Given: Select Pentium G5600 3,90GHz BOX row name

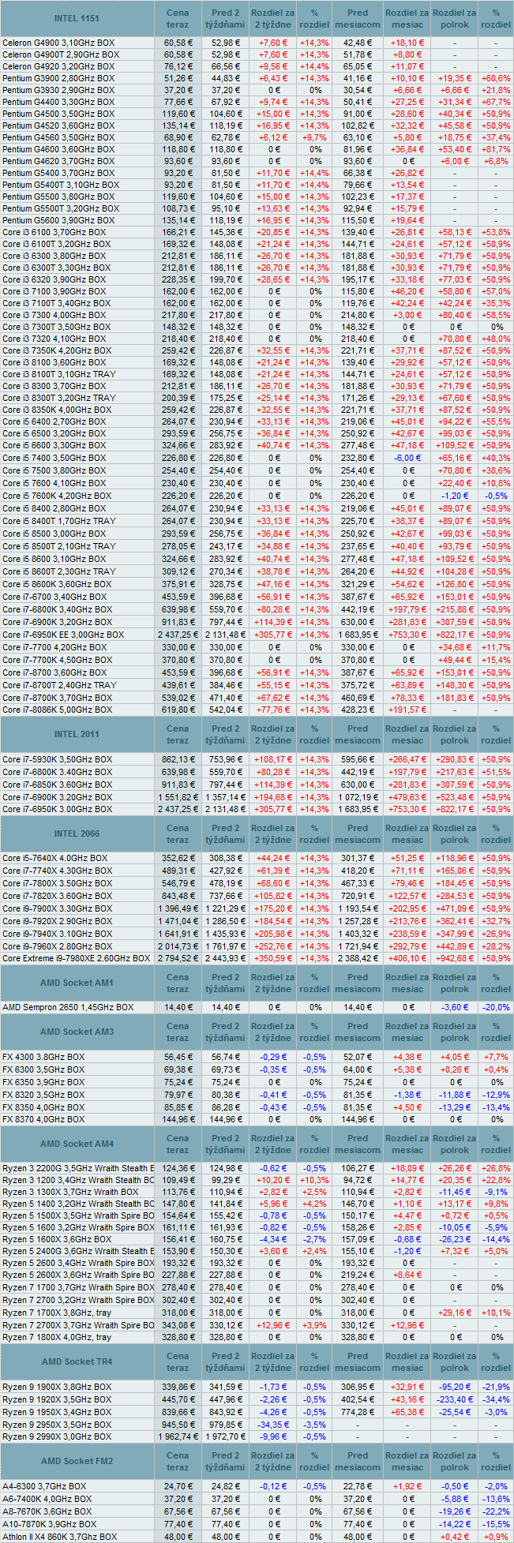Looking at the screenshot, I should pos(58,220).
